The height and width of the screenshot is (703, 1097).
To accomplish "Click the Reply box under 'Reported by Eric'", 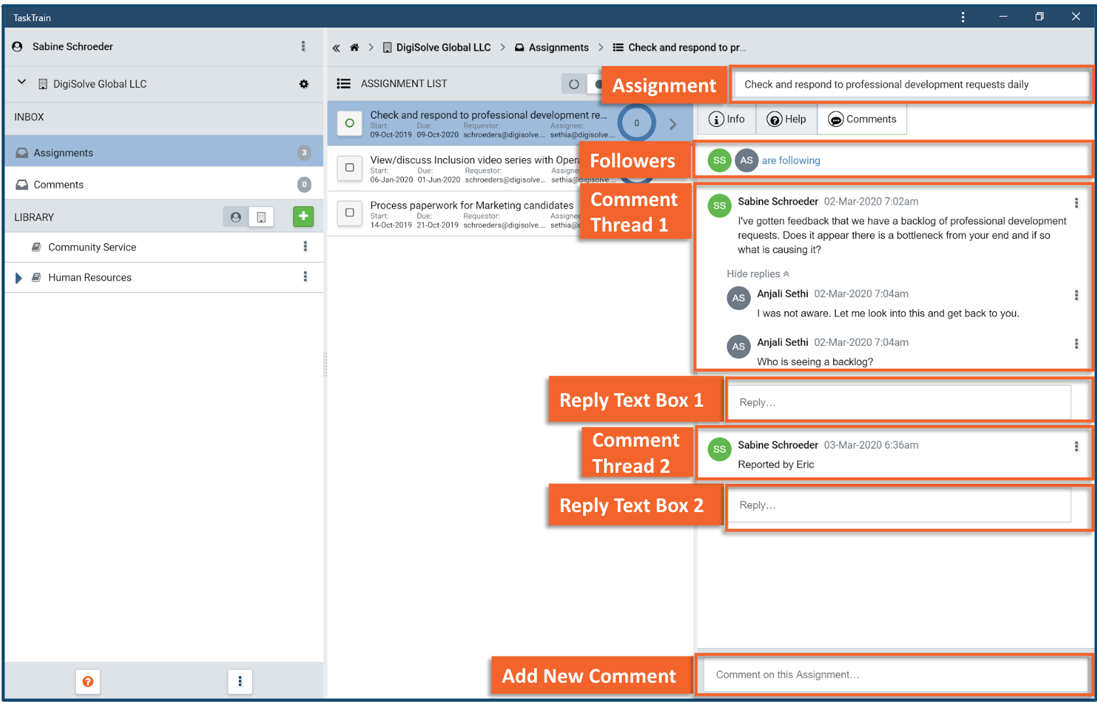I will coord(899,505).
